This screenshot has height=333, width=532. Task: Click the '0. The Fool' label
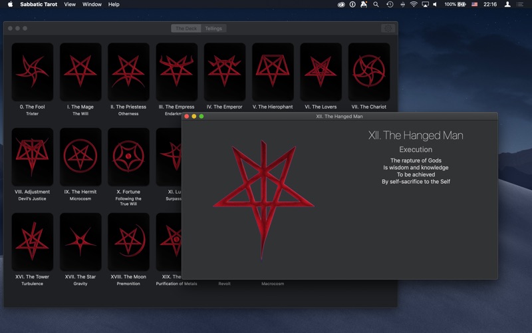pos(32,107)
